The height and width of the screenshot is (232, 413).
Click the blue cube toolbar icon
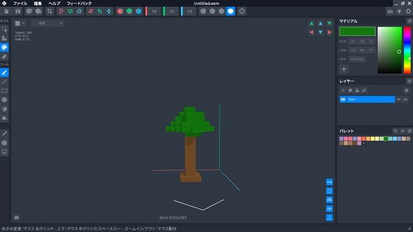pos(139,12)
